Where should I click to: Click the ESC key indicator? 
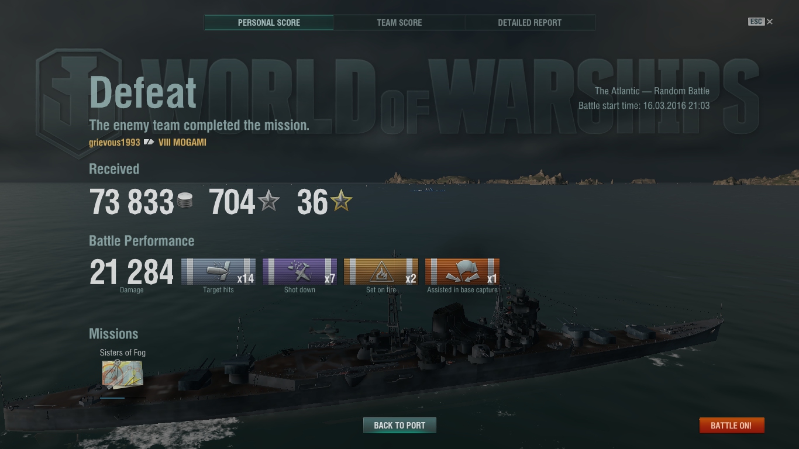click(756, 22)
